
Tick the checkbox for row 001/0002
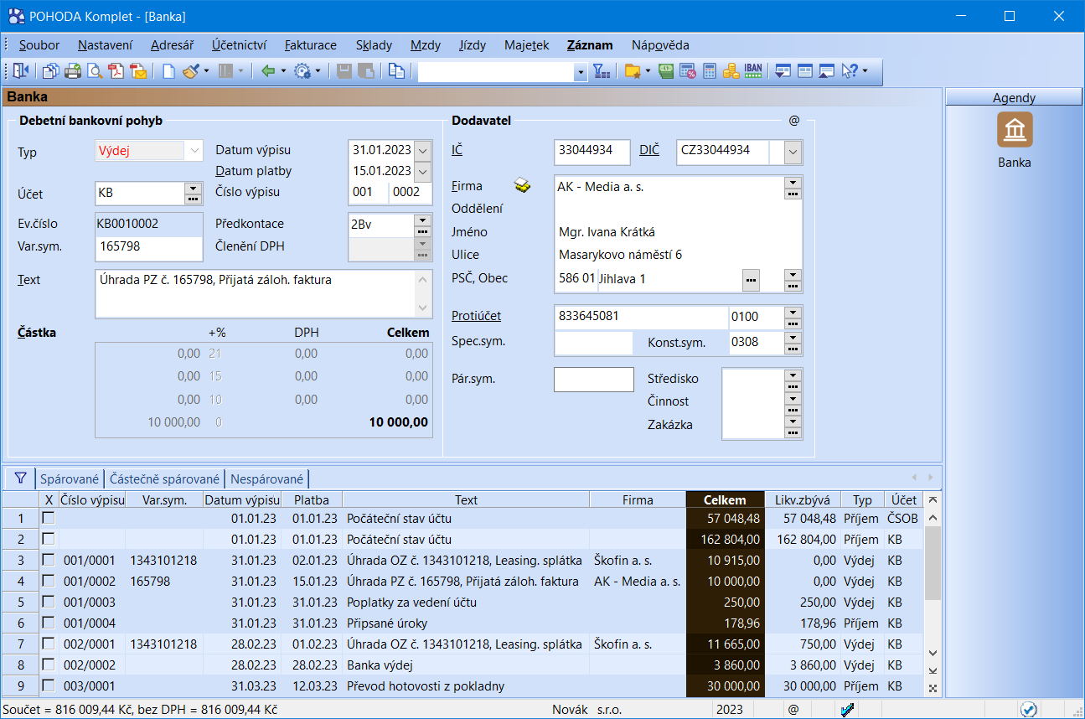49,581
